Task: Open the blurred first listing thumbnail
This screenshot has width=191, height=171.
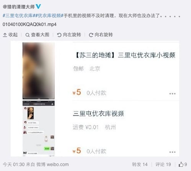Action: click(x=39, y=71)
